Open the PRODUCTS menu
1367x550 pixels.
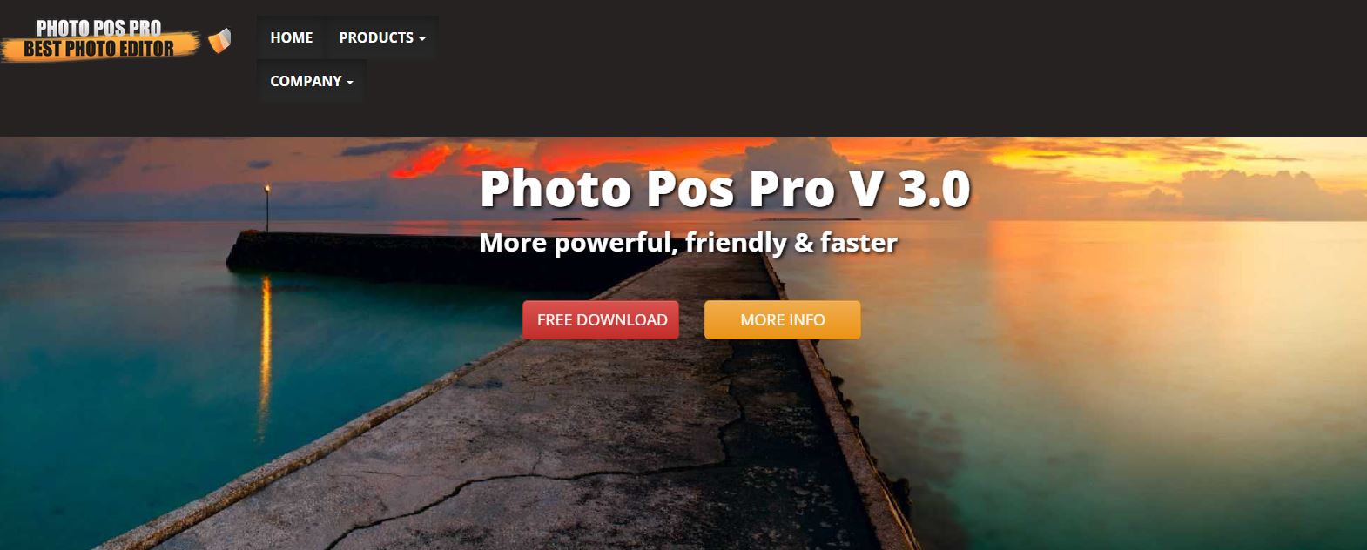point(381,37)
